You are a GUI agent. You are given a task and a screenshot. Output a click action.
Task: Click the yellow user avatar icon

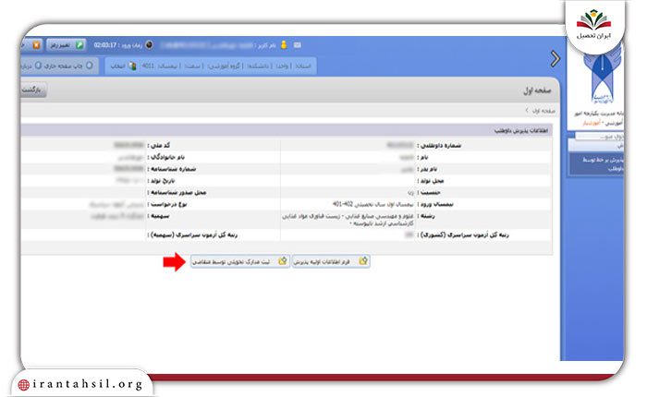pyautogui.click(x=284, y=44)
